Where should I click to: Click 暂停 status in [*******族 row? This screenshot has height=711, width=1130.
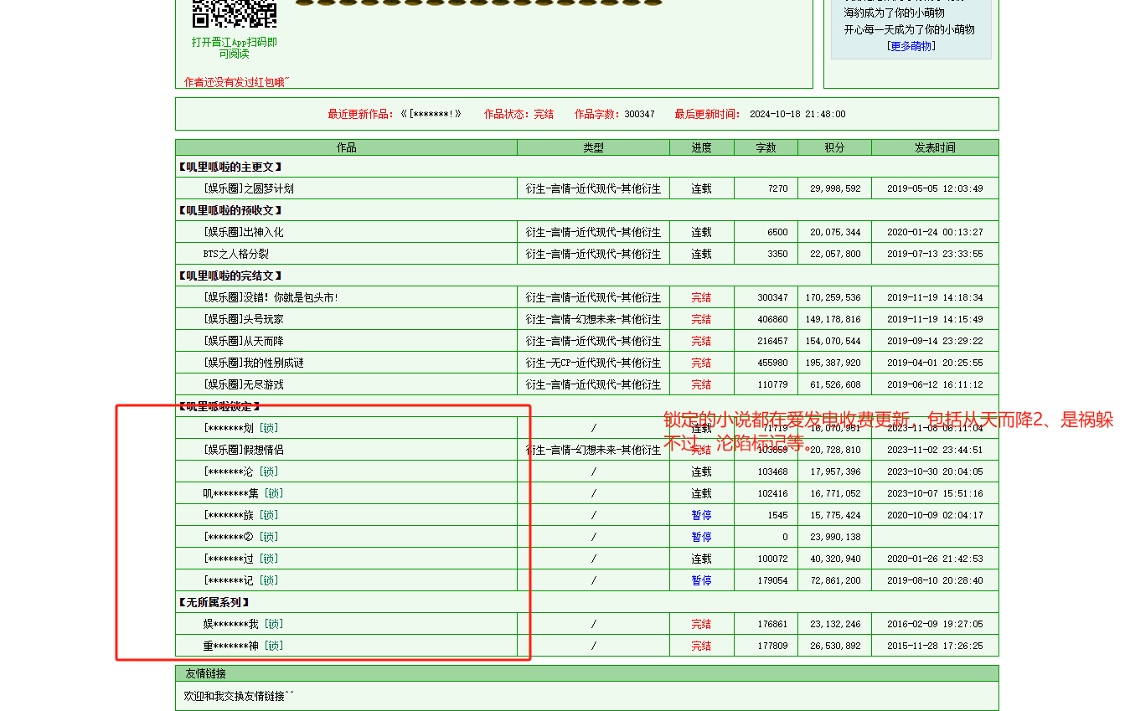(x=701, y=515)
